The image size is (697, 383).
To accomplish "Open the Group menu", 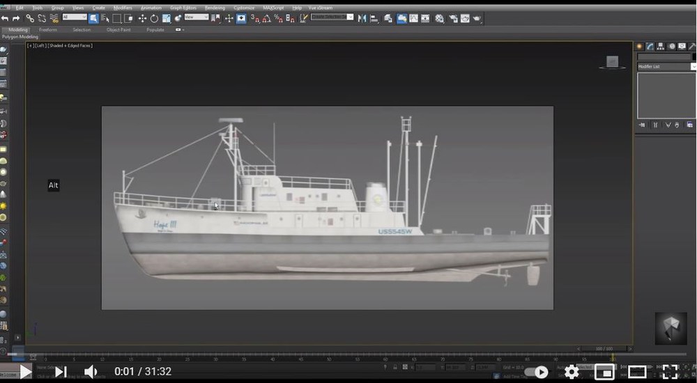I will pyautogui.click(x=57, y=8).
